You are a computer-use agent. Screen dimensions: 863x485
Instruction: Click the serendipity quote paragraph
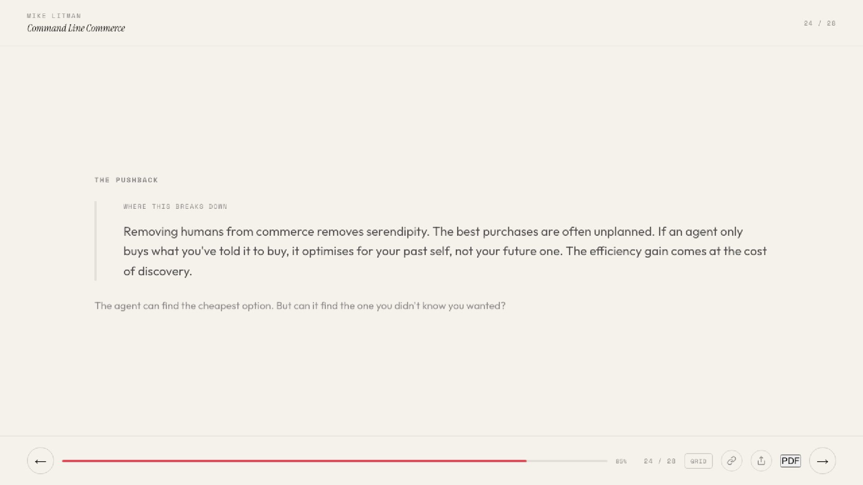click(445, 251)
